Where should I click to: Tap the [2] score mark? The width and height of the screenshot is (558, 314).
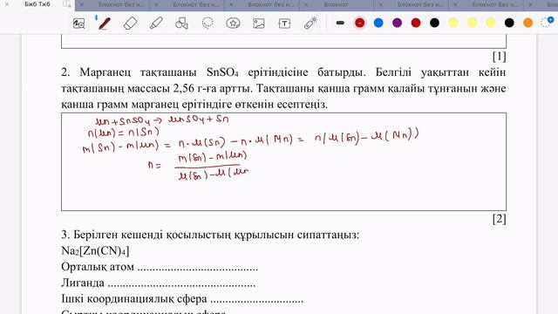click(499, 219)
